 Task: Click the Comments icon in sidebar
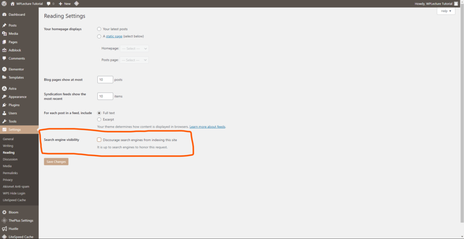tap(5, 58)
